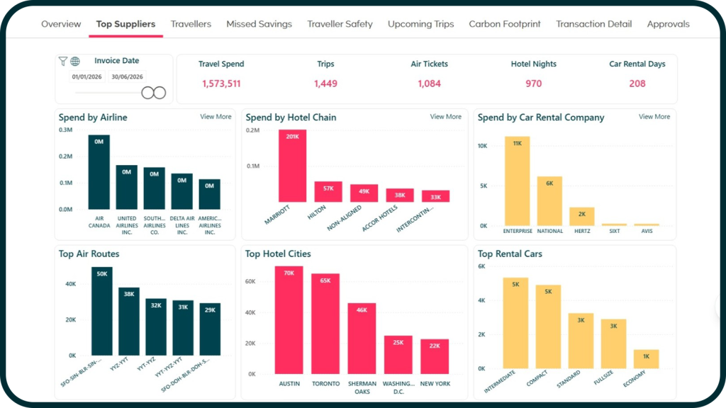Click the left date slider handle
This screenshot has height=408, width=726.
coord(147,93)
